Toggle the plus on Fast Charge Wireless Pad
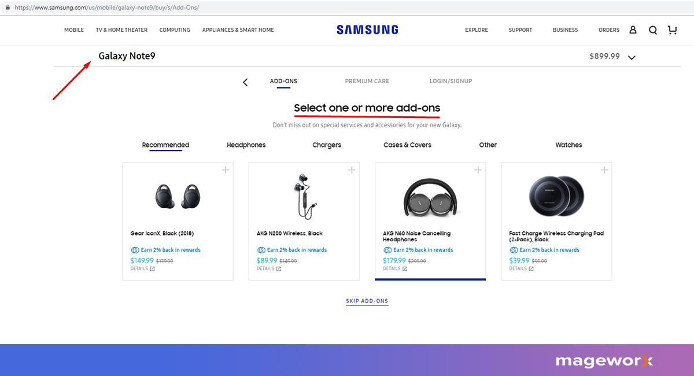694x376 pixels. pyautogui.click(x=604, y=169)
